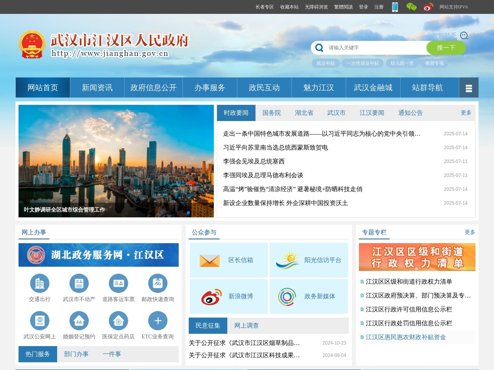Image resolution: width=494 pixels, height=370 pixels.
Task: Open the 新浪微博 tile
Action: 228,296
